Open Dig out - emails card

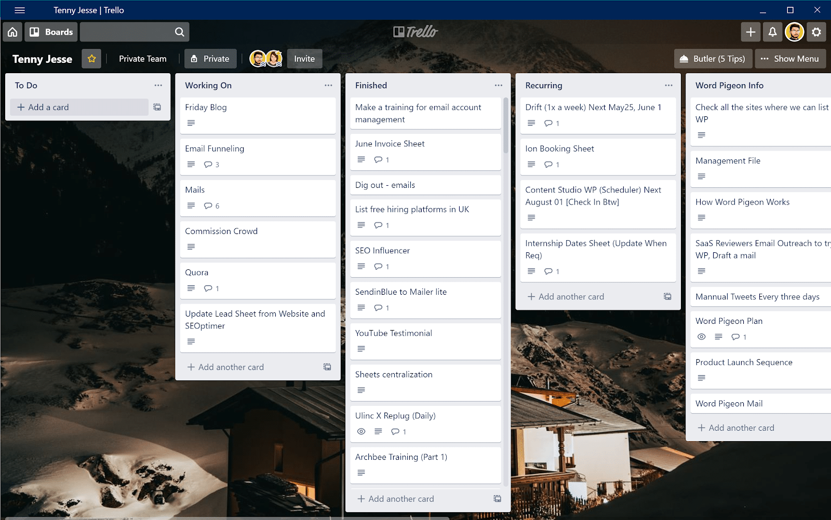(426, 185)
